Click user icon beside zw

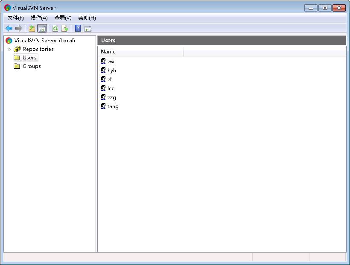(x=103, y=61)
